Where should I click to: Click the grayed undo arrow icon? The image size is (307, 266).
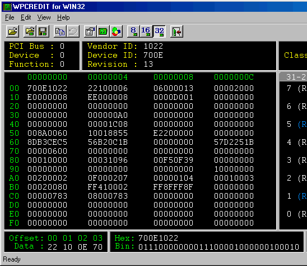click(73, 31)
